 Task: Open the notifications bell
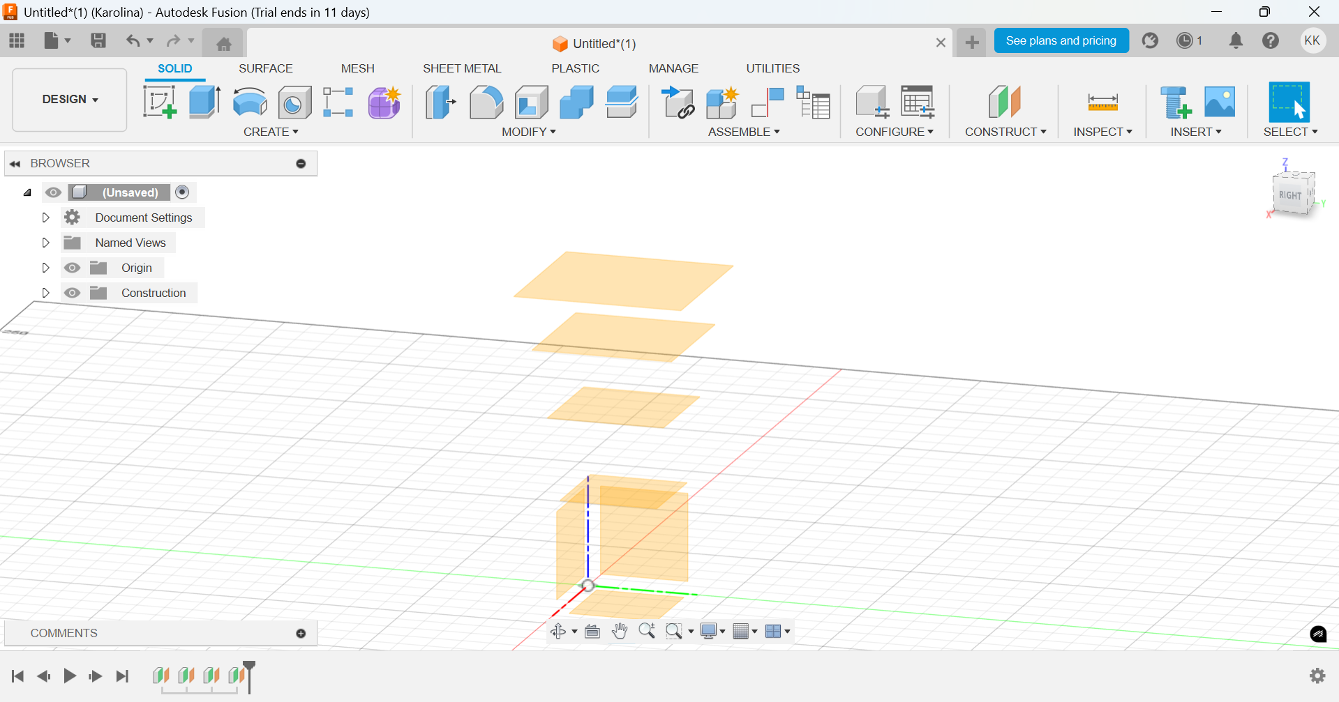[1236, 40]
